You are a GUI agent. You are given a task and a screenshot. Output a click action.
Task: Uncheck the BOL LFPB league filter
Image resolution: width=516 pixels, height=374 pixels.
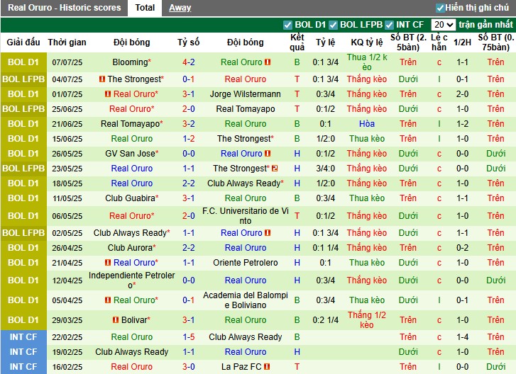coord(334,25)
